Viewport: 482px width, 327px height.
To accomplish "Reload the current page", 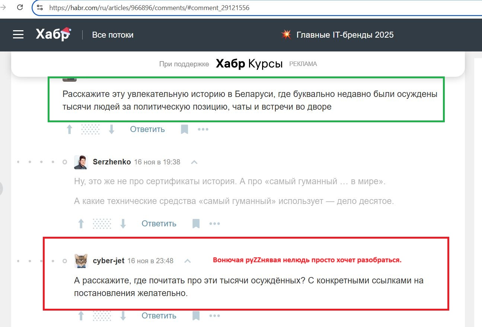I will (x=20, y=7).
